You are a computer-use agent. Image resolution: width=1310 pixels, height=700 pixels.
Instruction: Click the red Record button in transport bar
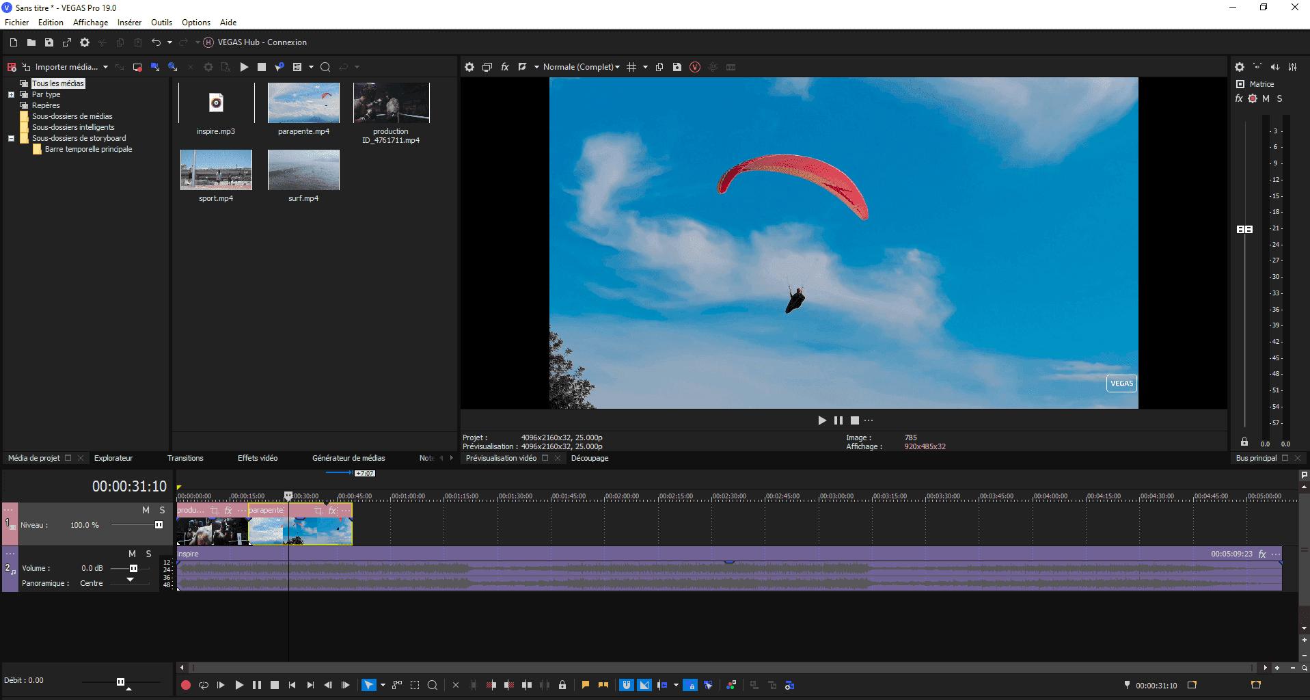point(185,685)
